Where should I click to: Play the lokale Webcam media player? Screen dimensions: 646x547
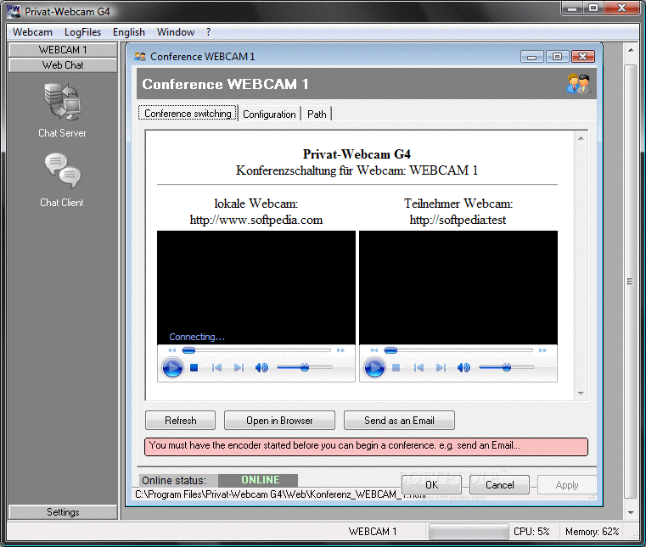(172, 367)
